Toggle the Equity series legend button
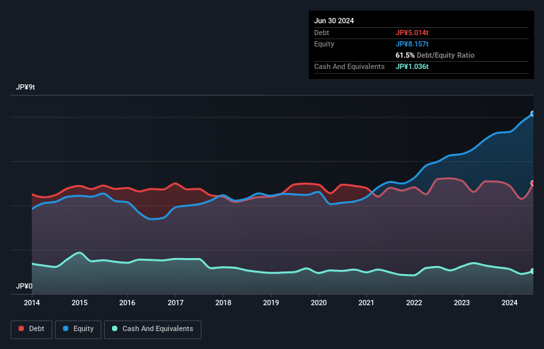 click(78, 329)
